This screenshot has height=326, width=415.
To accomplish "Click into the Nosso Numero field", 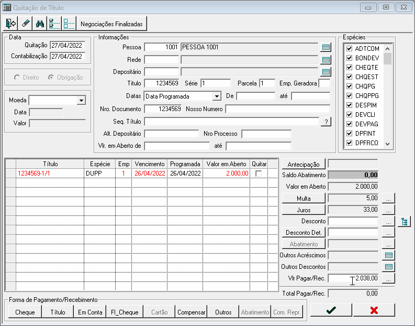I will coord(278,109).
